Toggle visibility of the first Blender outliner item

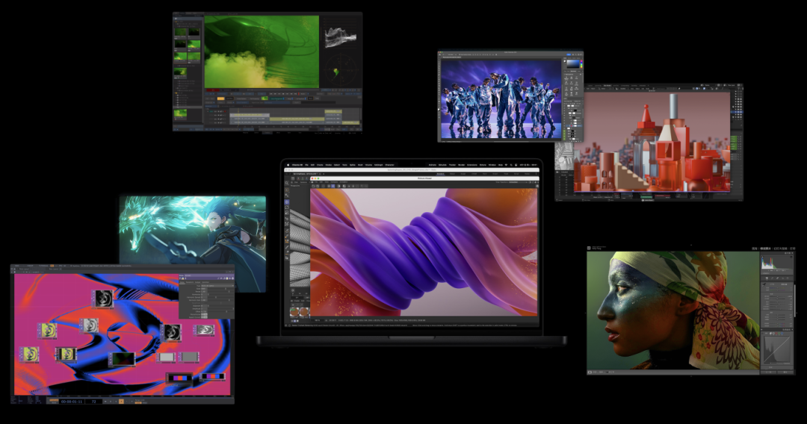[x=740, y=93]
